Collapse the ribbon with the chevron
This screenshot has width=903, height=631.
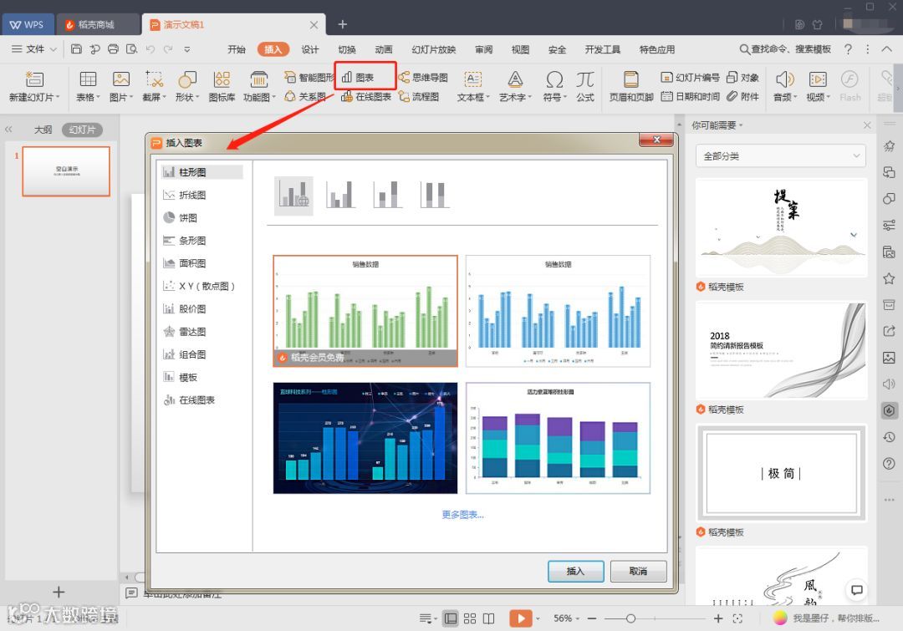(x=887, y=49)
